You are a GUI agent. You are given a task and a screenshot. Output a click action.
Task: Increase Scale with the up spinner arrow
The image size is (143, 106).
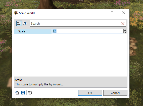coord(125,30)
